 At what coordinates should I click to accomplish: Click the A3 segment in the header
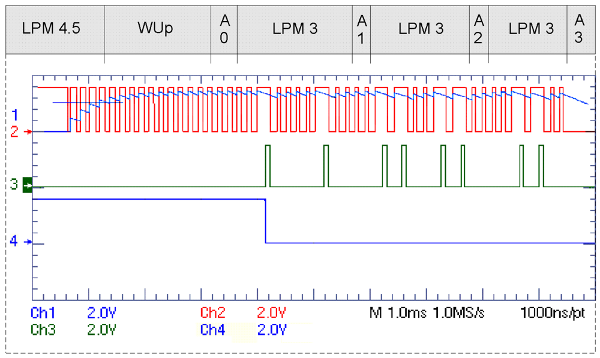coord(578,29)
